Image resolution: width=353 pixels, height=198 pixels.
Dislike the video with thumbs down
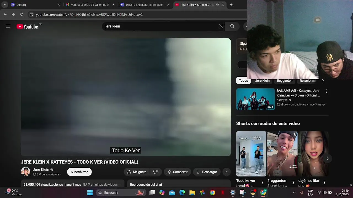pos(156,172)
